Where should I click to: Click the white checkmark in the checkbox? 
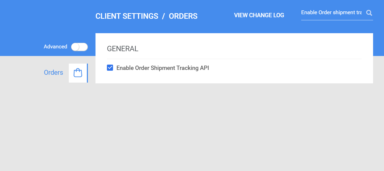110,68
